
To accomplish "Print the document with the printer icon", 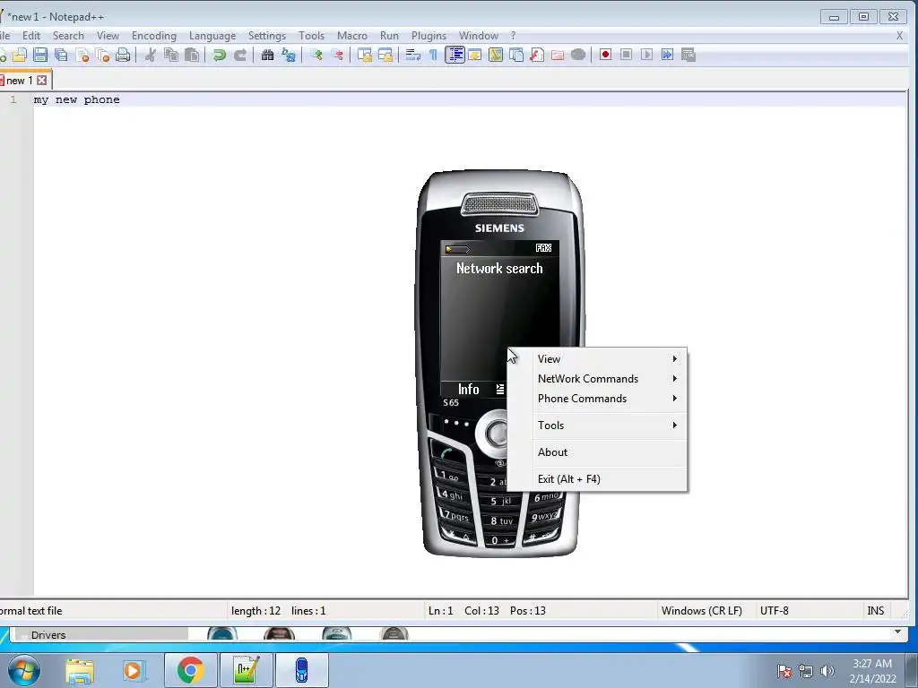I will pos(123,55).
